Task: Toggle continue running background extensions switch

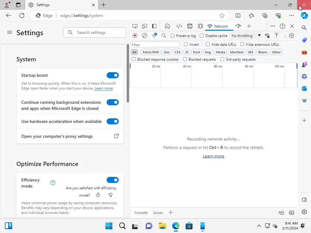Action: pyautogui.click(x=113, y=102)
